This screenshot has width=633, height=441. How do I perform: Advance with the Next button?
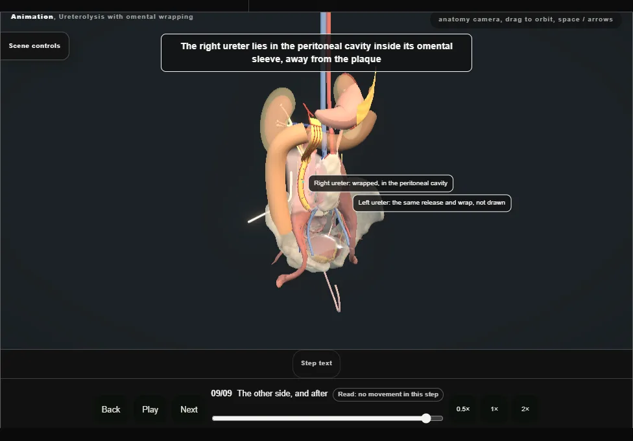pyautogui.click(x=189, y=409)
